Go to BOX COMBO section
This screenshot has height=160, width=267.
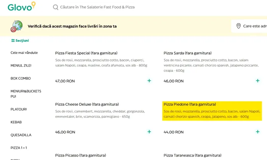click(21, 78)
